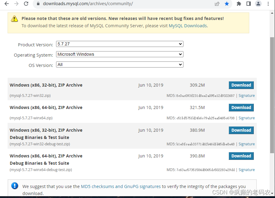Open the Extensions puzzle icon
Viewport: 275px width, 198px height.
(x=239, y=4)
